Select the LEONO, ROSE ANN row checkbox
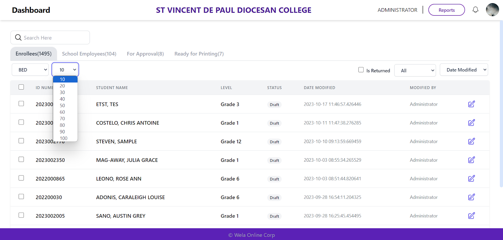 pos(21,178)
